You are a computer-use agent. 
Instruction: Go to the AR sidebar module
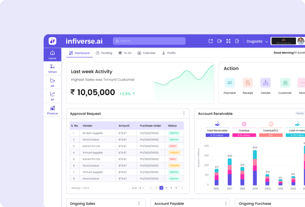click(52, 82)
